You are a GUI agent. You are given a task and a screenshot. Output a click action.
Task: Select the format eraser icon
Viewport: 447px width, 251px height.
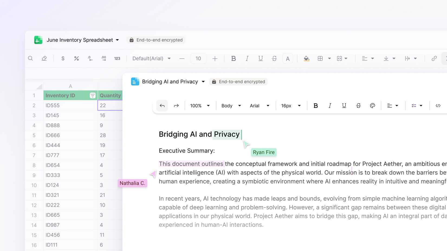coord(44,58)
